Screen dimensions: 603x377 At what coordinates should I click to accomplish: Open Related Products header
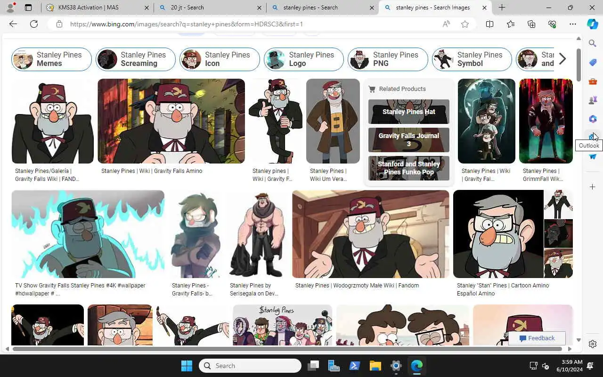pyautogui.click(x=402, y=89)
